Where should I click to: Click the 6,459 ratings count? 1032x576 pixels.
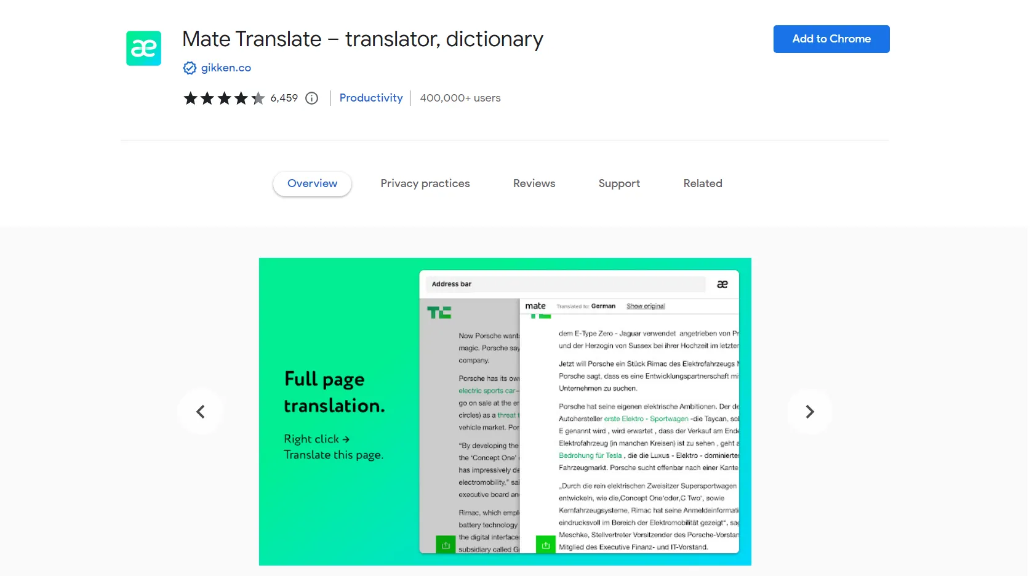tap(284, 98)
